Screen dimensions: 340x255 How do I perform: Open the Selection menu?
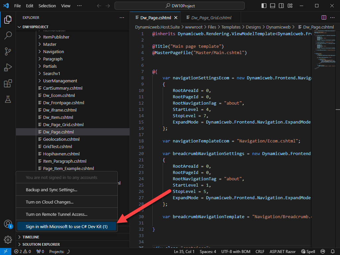pos(47,6)
